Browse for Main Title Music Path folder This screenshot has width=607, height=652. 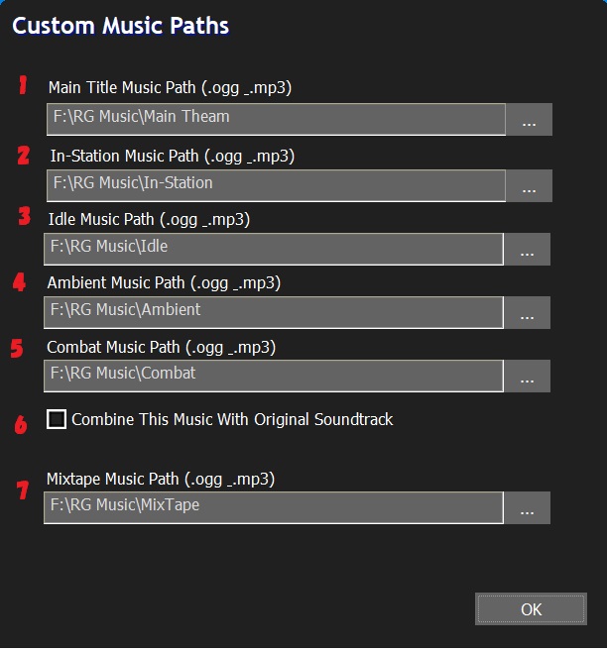pos(529,119)
